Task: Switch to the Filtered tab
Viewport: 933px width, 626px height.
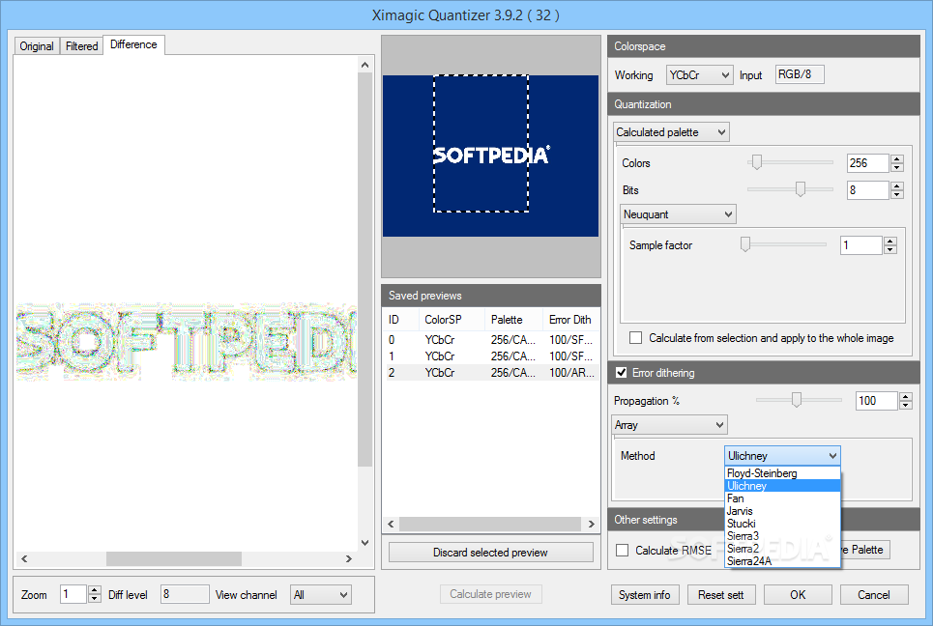Action: pos(81,45)
